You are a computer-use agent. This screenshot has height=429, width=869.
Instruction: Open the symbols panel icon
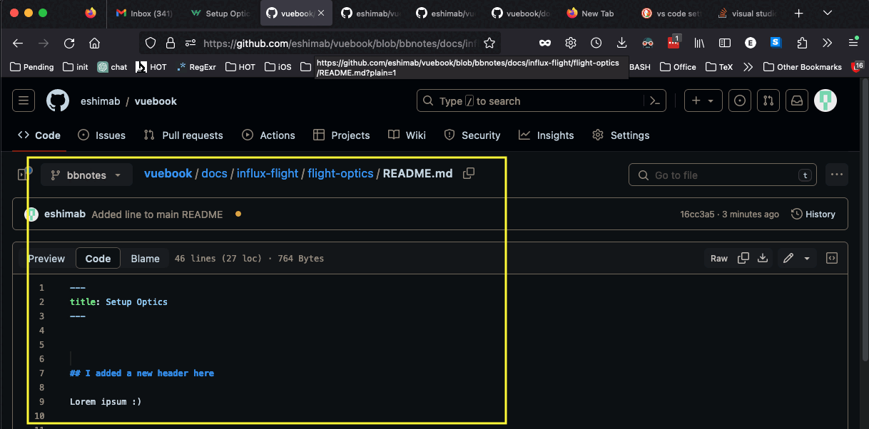pos(832,258)
